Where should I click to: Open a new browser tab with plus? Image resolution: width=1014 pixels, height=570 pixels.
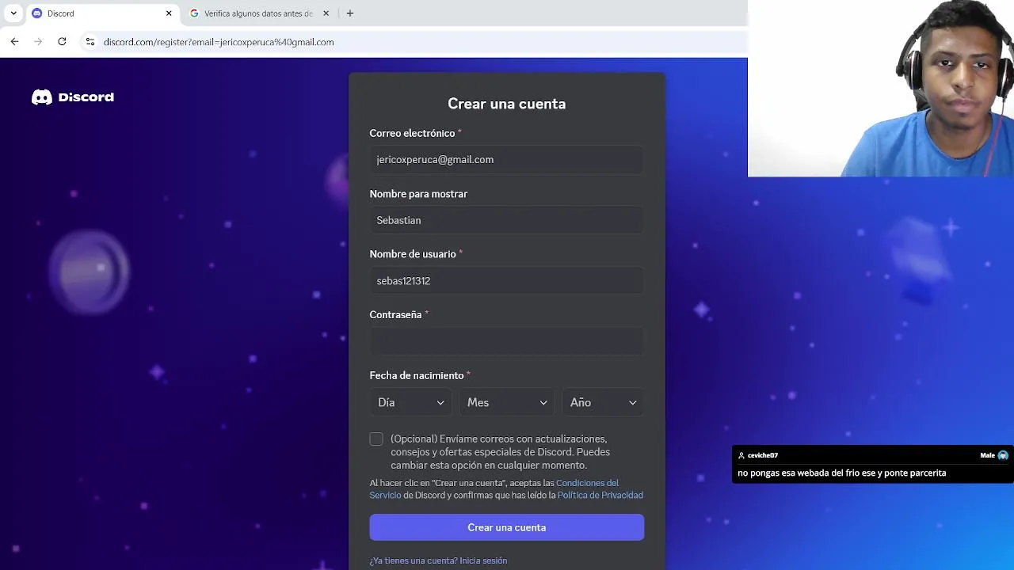pos(350,13)
